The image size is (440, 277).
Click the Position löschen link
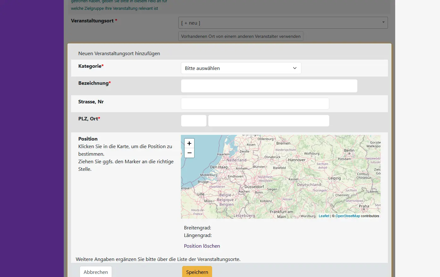(x=202, y=246)
